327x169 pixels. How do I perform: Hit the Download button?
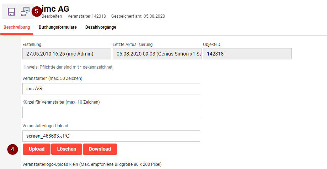click(x=100, y=149)
